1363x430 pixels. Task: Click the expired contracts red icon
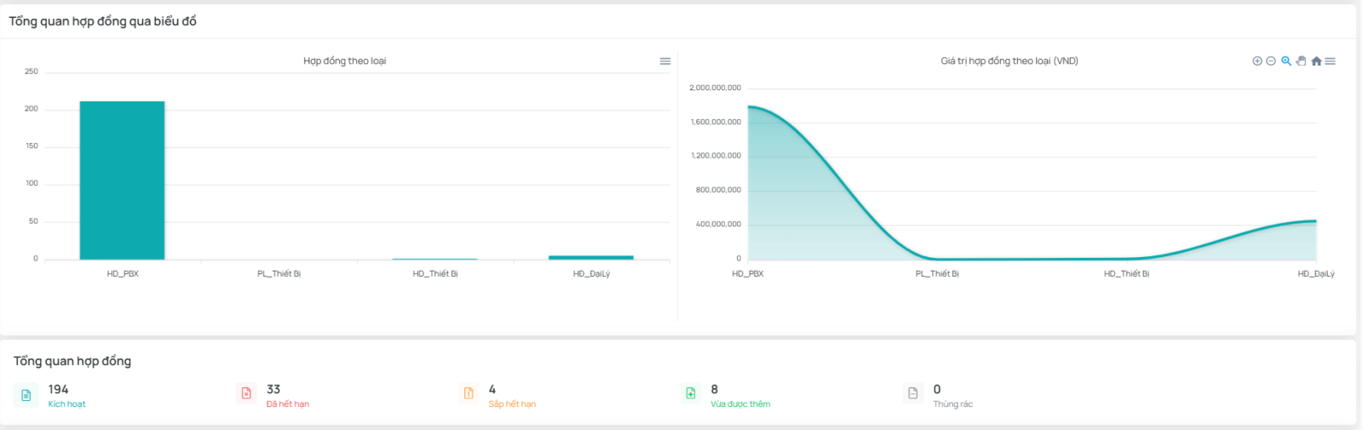click(x=246, y=393)
